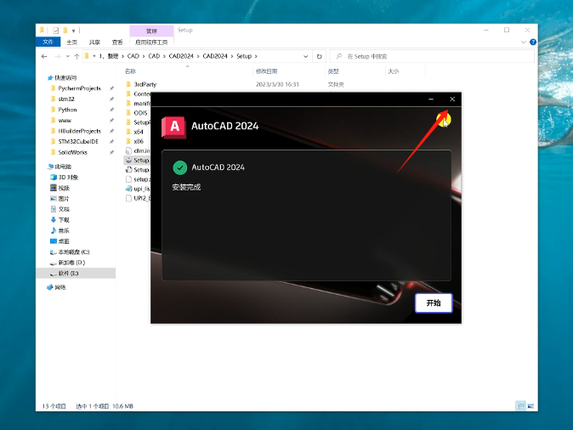Open 新加卷 (D:) drive

pos(71,263)
